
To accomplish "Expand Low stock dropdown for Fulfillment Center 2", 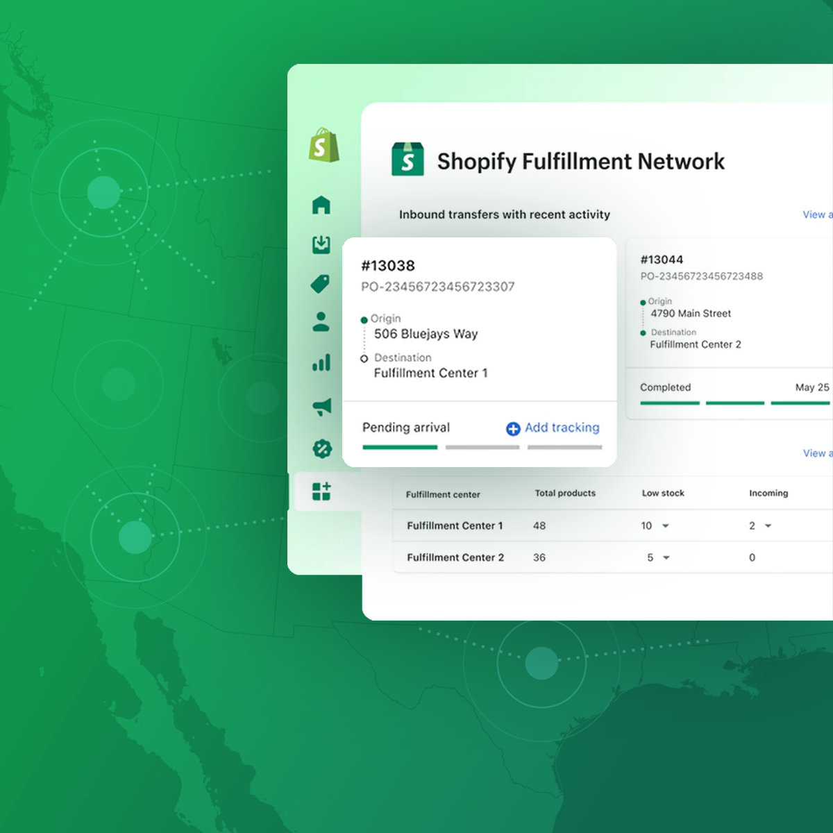I will click(x=666, y=557).
